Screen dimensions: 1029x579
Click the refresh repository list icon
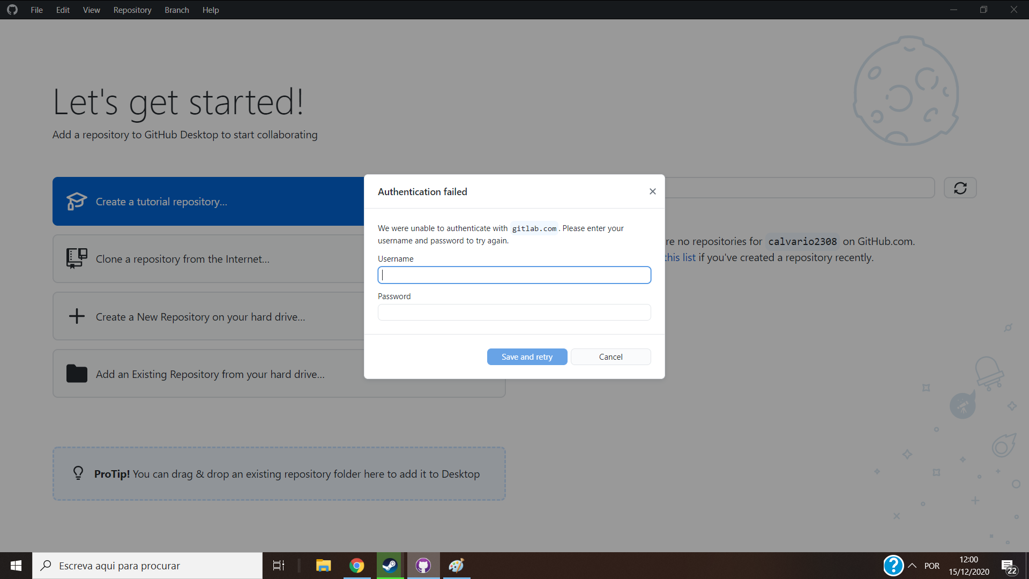[x=960, y=188]
